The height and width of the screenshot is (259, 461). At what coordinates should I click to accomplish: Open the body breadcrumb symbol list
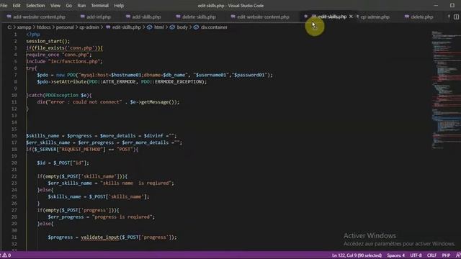[182, 27]
